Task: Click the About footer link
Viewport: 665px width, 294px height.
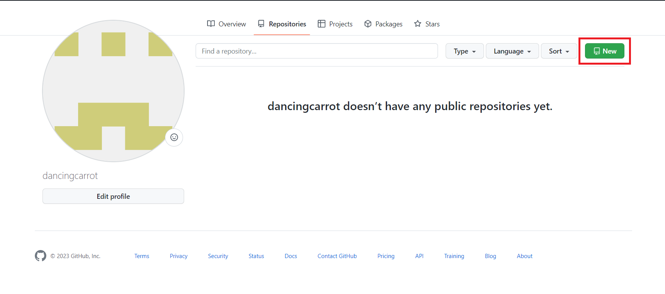Action: pyautogui.click(x=525, y=256)
